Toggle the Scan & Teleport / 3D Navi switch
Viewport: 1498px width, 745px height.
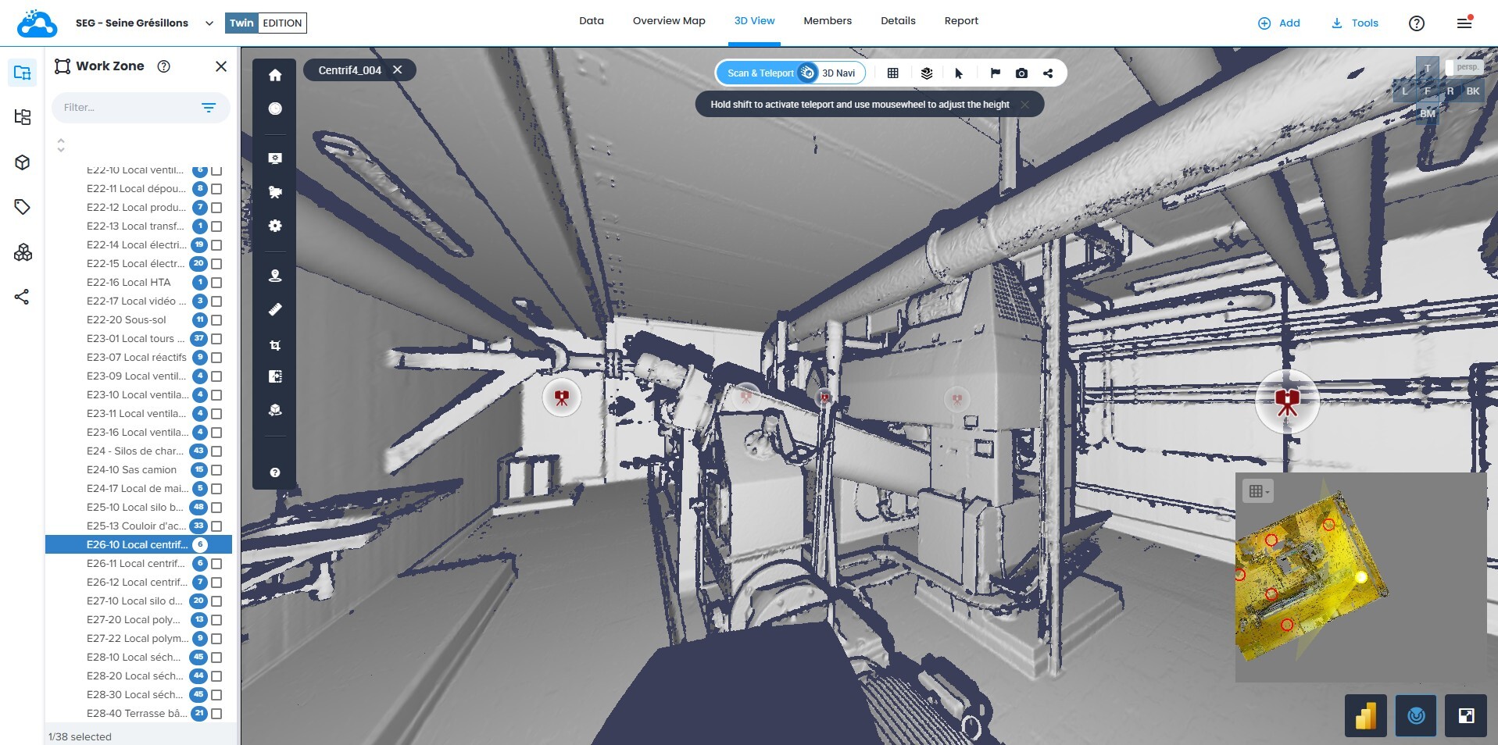click(807, 73)
